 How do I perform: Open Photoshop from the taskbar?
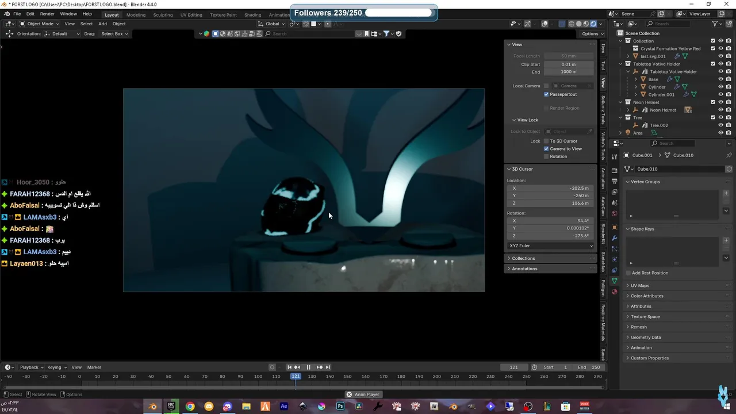(340, 407)
